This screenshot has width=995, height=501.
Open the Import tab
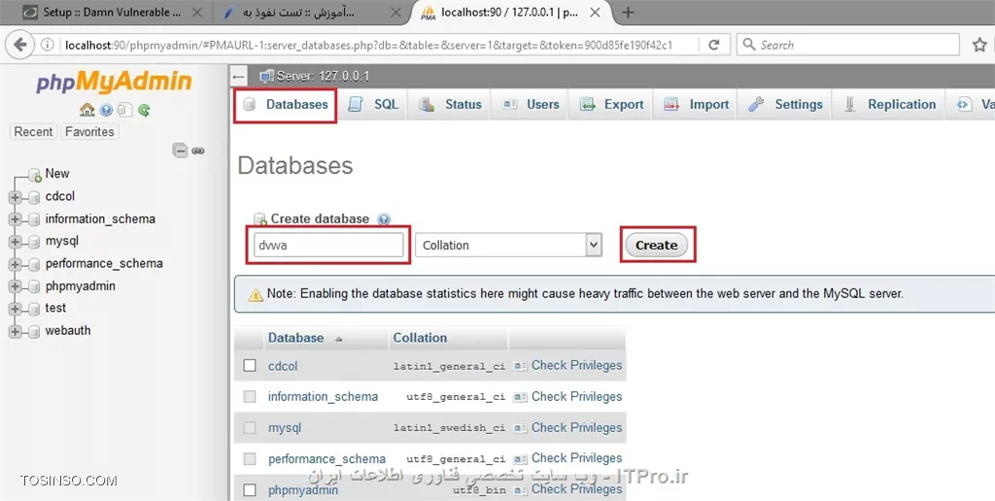pyautogui.click(x=696, y=105)
